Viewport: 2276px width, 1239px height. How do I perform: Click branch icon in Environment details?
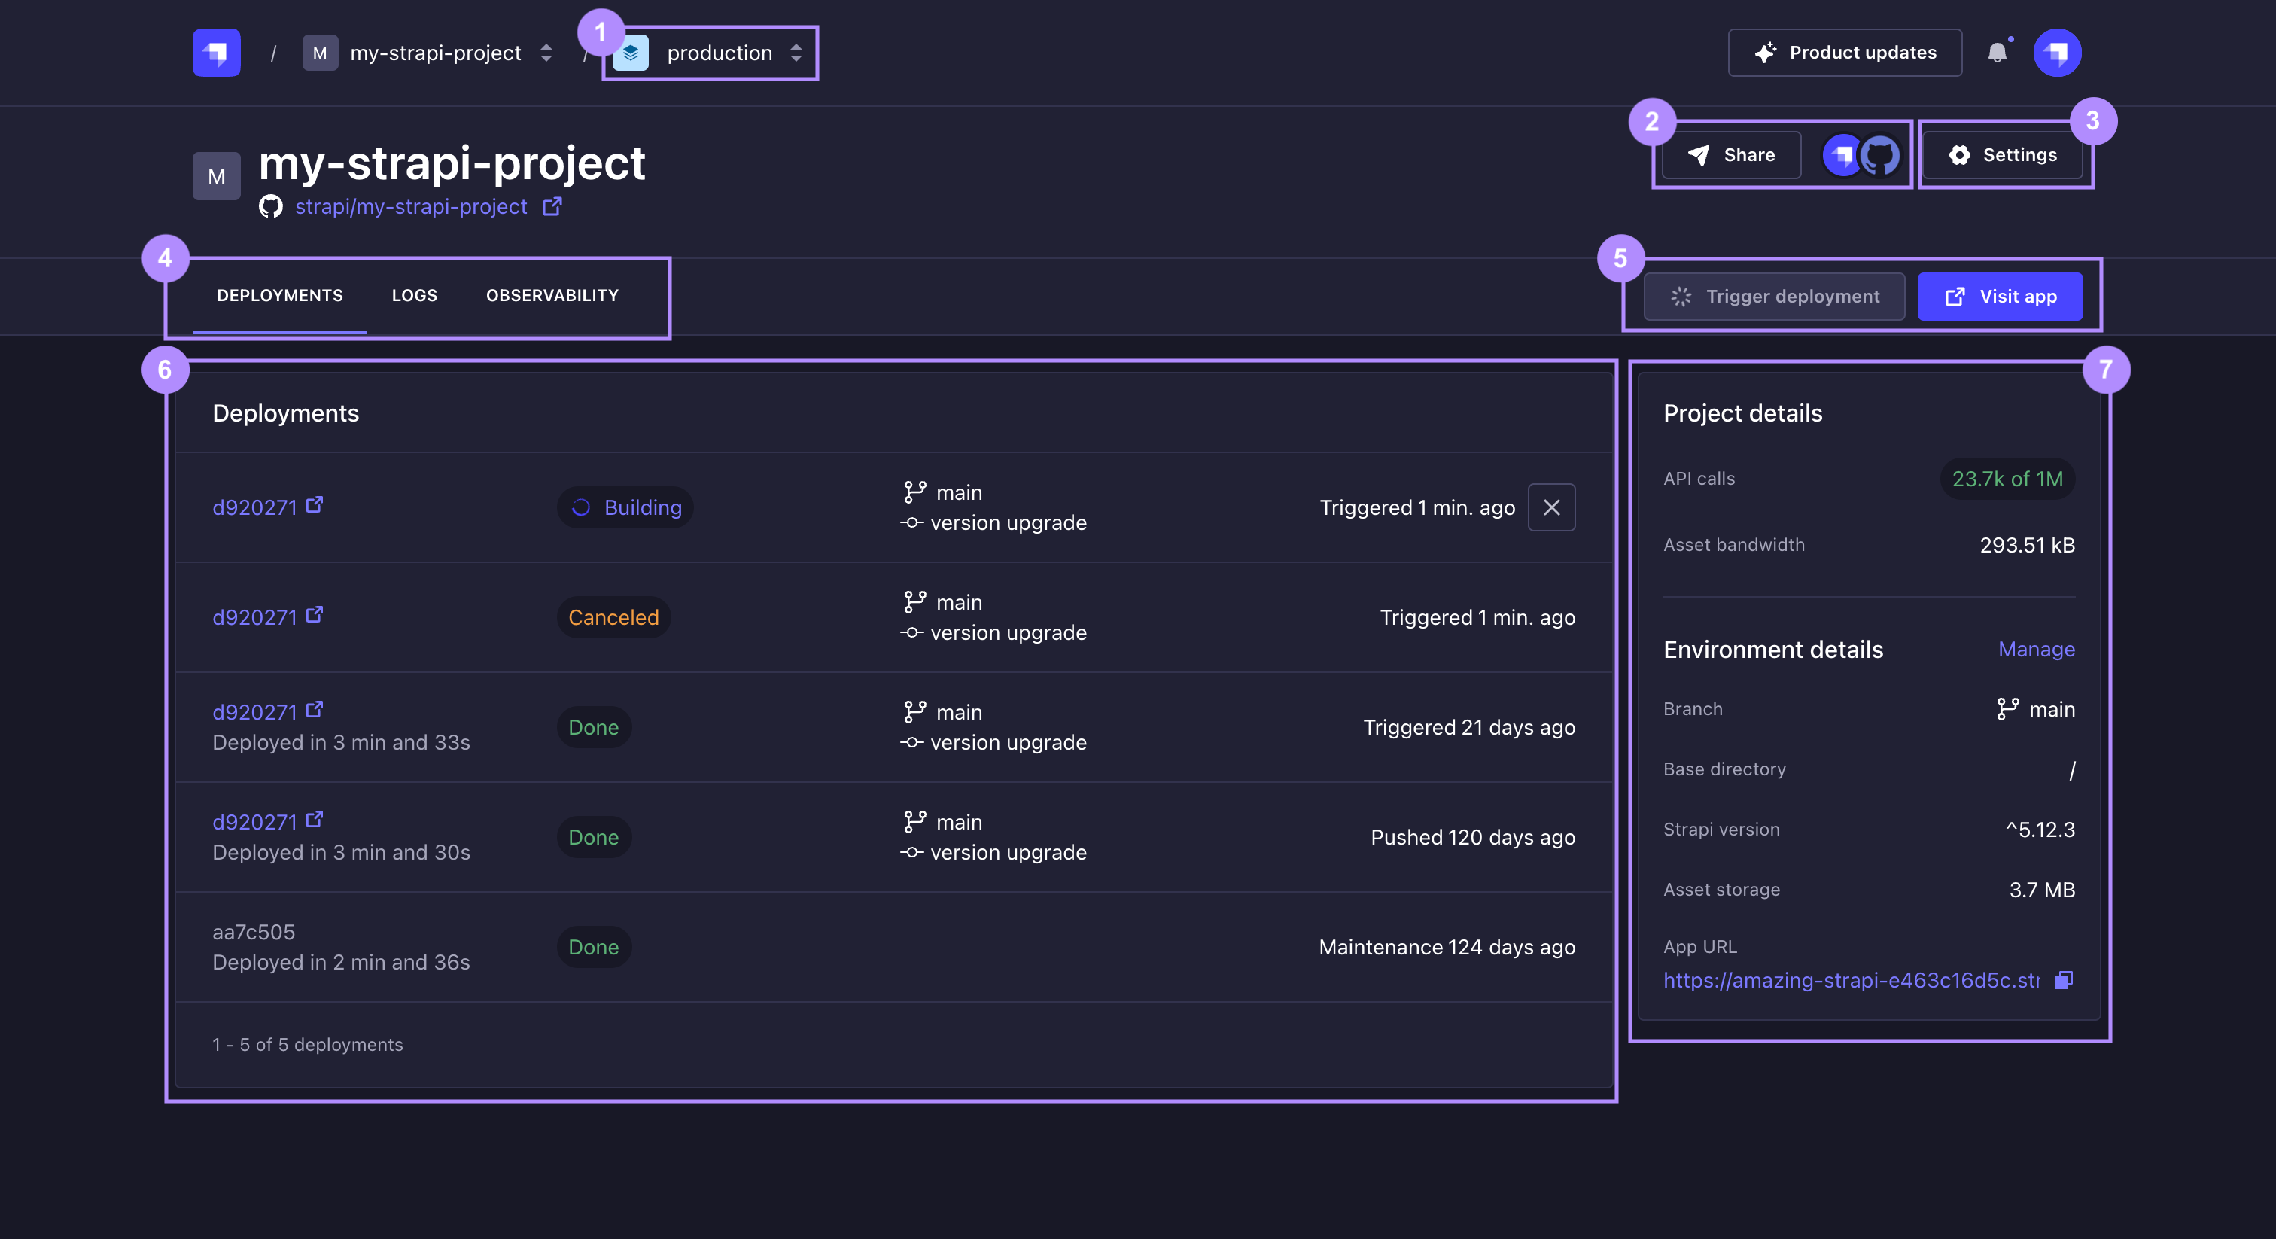click(x=2007, y=709)
